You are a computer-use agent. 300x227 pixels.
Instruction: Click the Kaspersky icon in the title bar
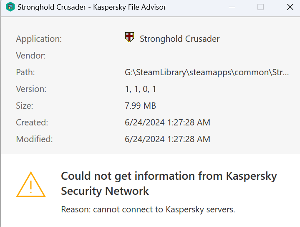coord(10,7)
